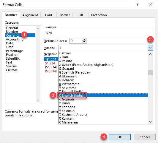Click the Category list scroll-up arrow
Viewport: 158px width, 143px height.
tap(38, 28)
